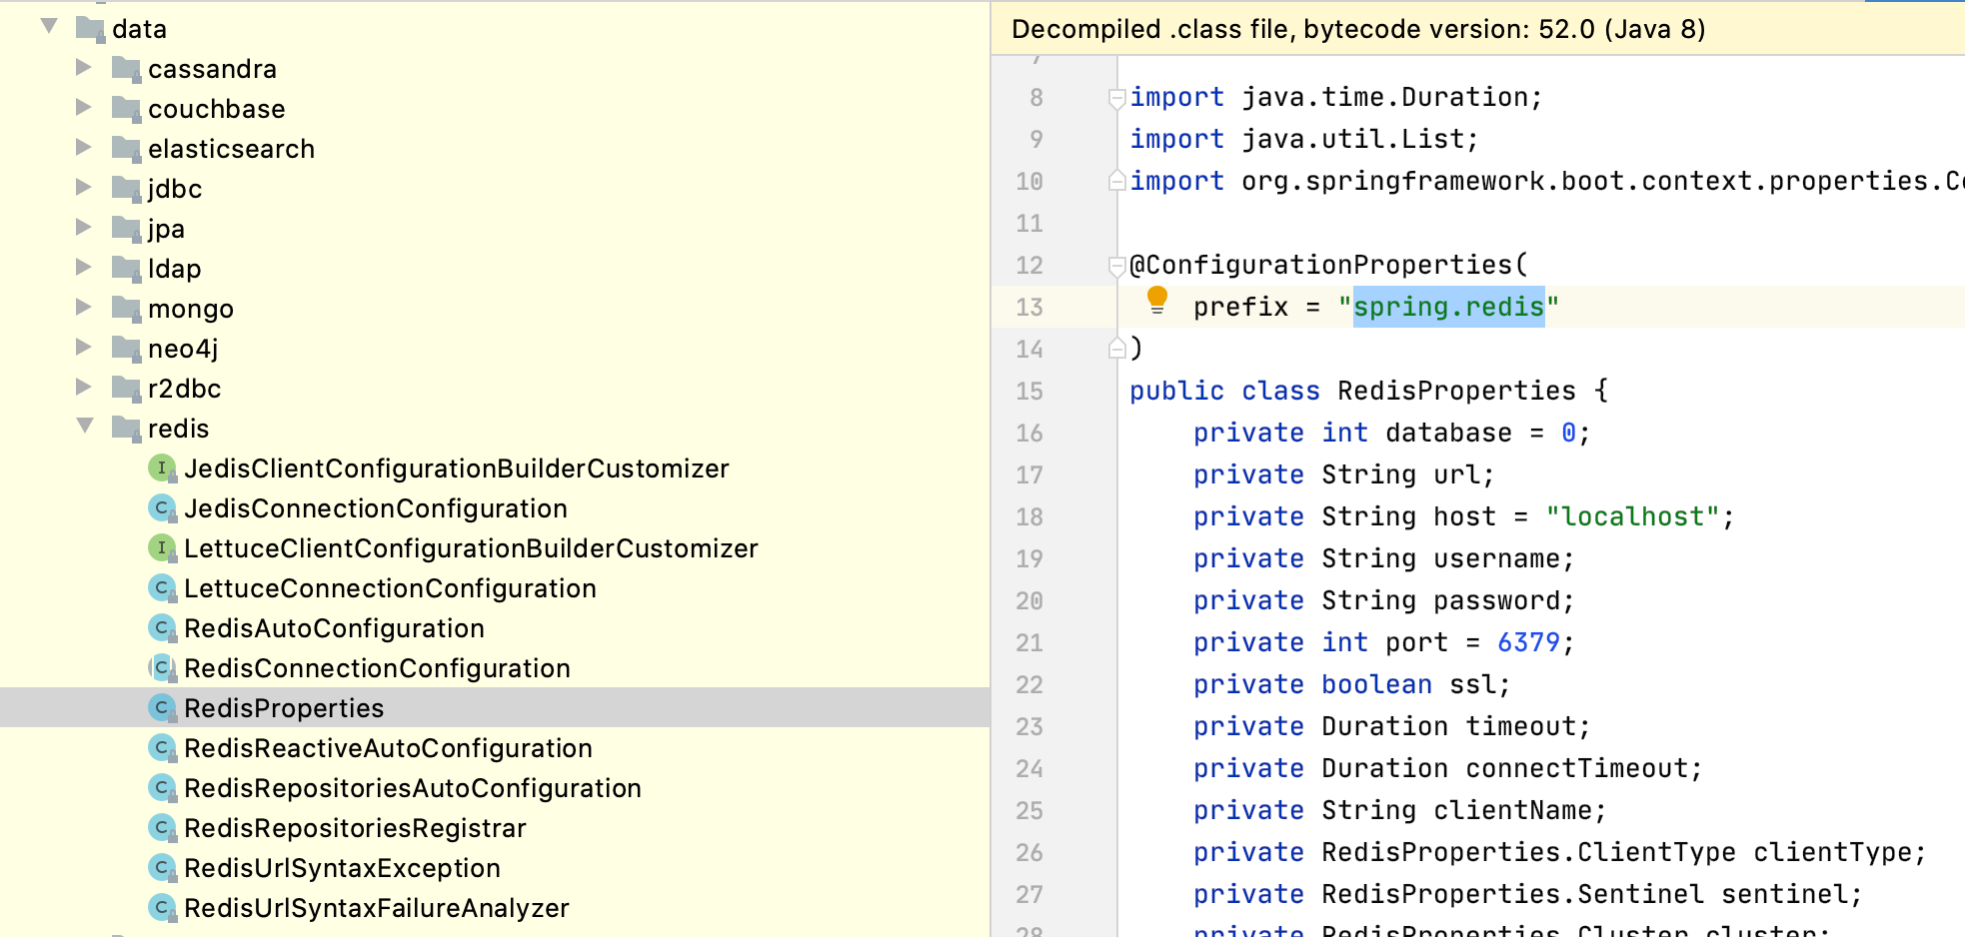
Task: Select RedisReactiveAutoConfiguration in the tree
Action: [x=388, y=748]
